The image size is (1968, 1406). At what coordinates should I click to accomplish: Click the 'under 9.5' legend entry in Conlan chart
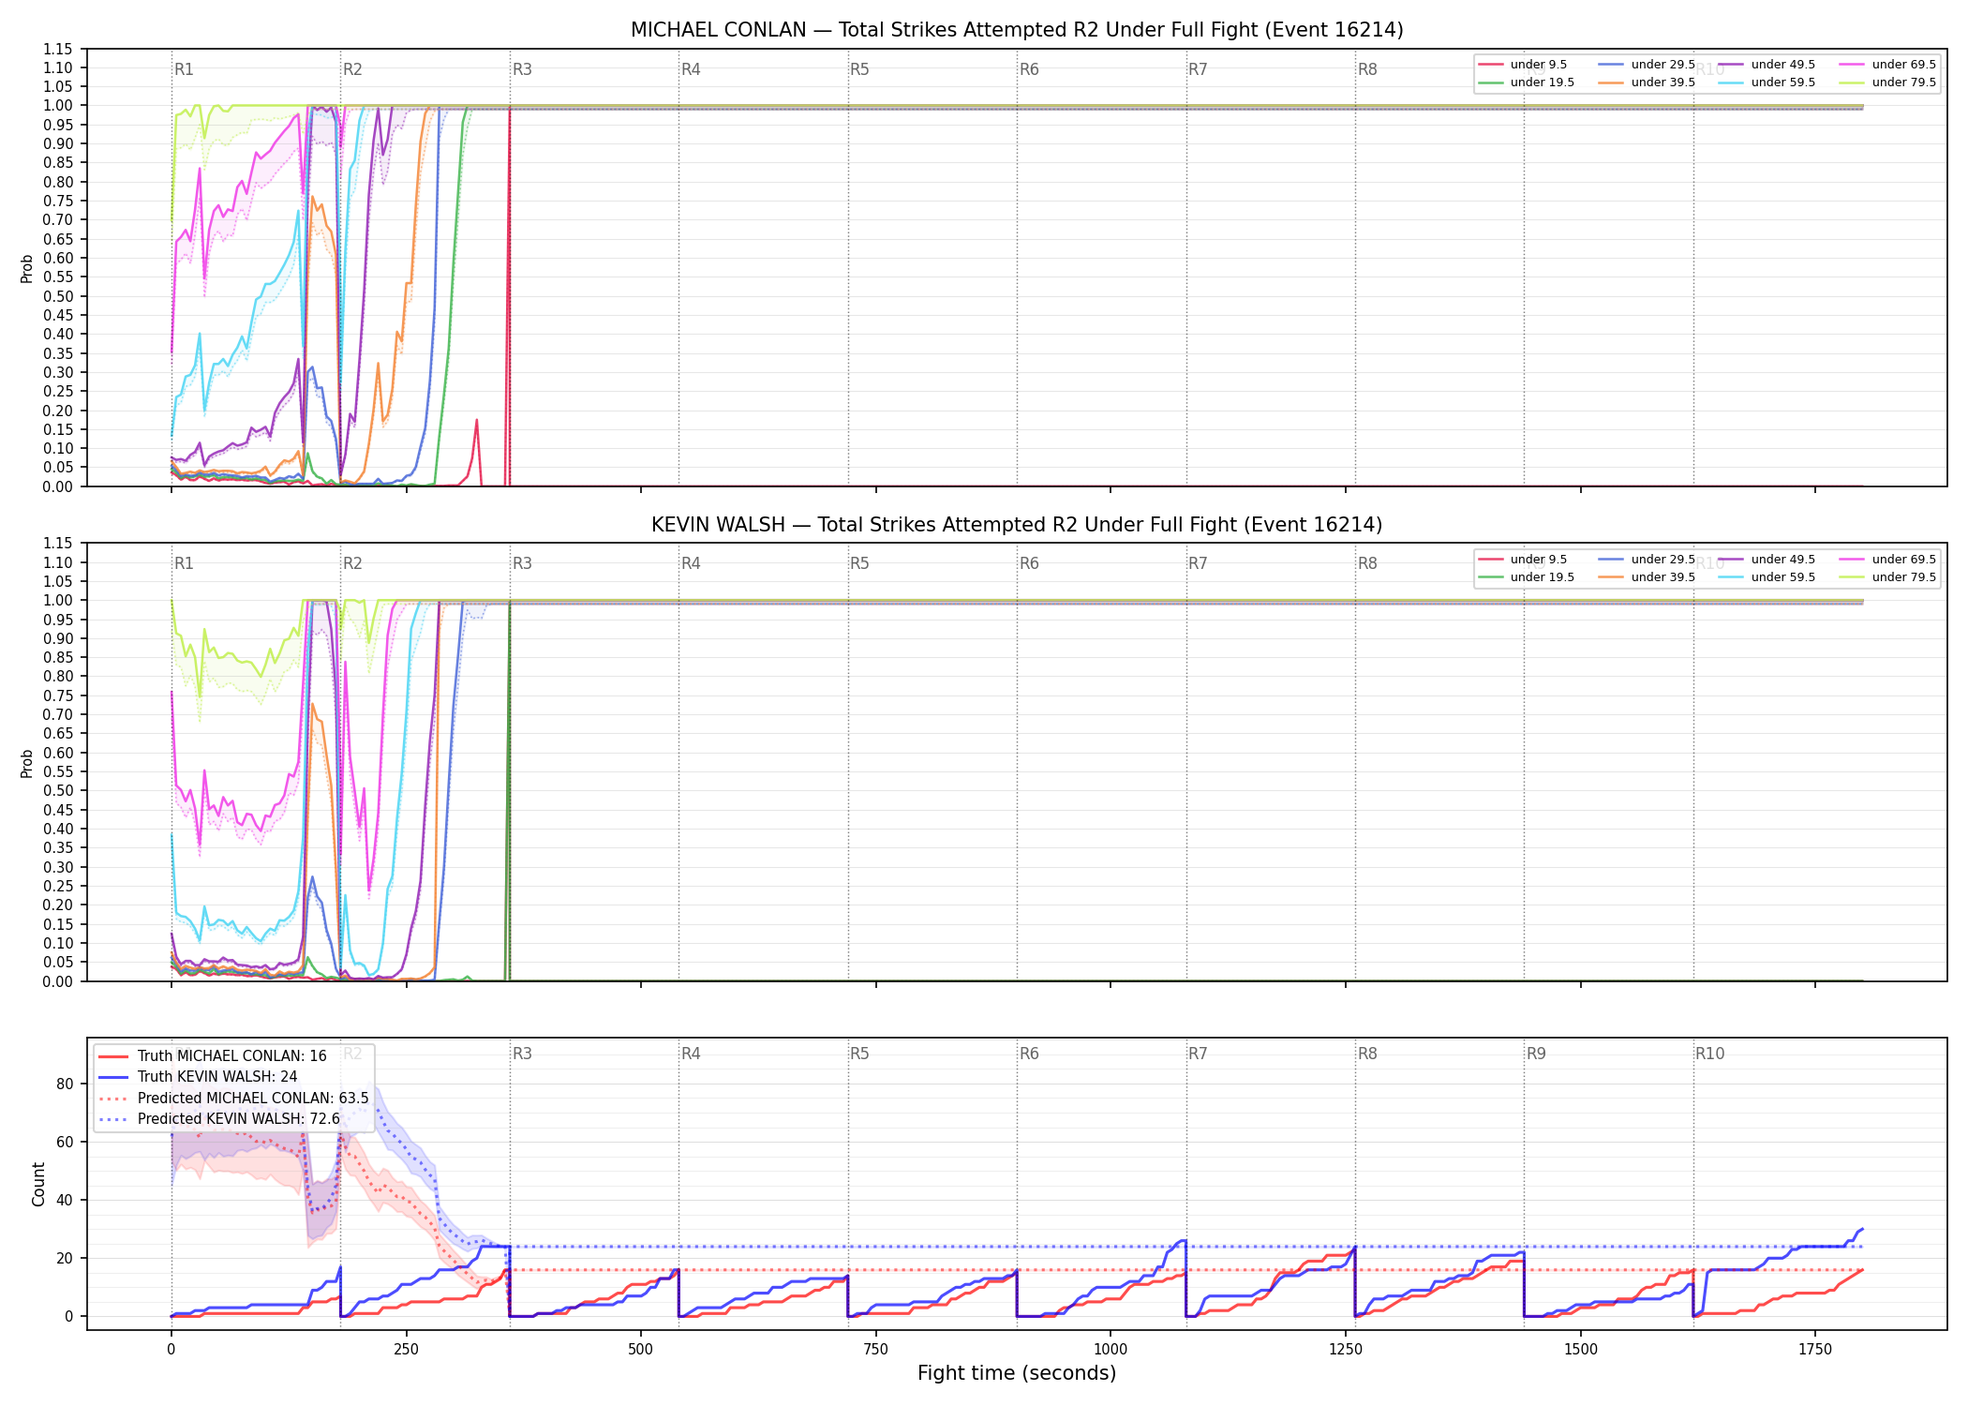[x=1523, y=65]
